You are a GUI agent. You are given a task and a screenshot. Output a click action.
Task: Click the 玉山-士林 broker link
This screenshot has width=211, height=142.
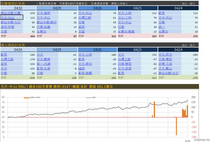(125, 17)
